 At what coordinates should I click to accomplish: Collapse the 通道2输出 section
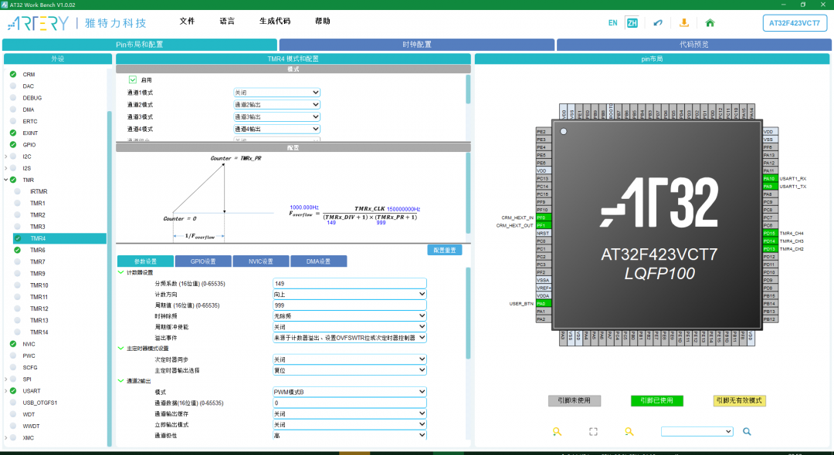pyautogui.click(x=120, y=381)
